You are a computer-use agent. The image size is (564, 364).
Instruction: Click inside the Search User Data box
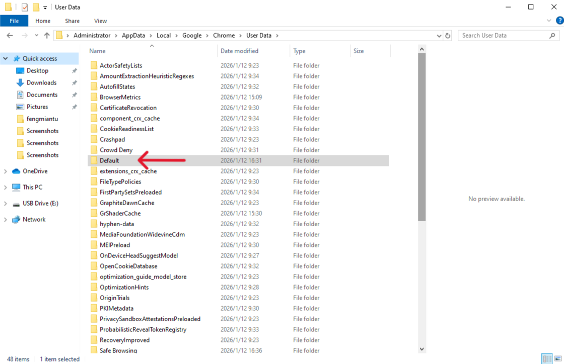[504, 35]
